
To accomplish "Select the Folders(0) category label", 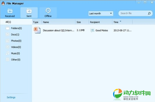I will [x=16, y=28].
